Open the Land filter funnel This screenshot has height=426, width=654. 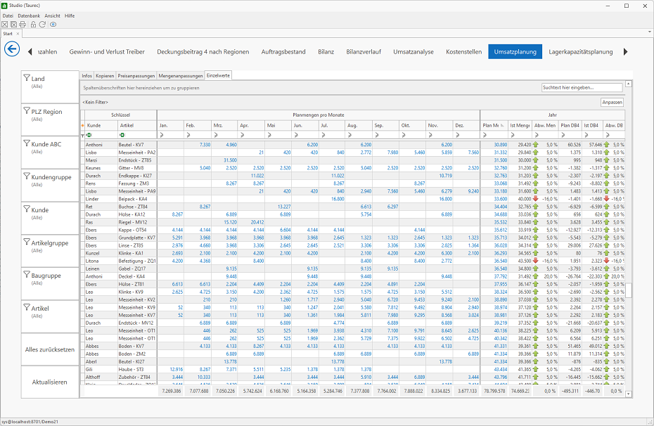pos(27,78)
